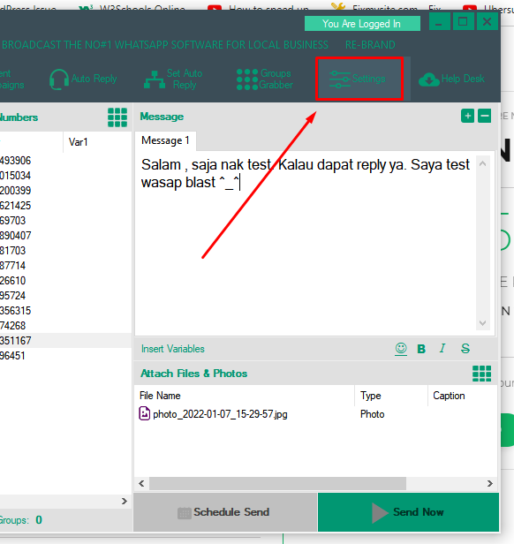The image size is (514, 544).
Task: Select number row ending 26610
Action: (65, 281)
